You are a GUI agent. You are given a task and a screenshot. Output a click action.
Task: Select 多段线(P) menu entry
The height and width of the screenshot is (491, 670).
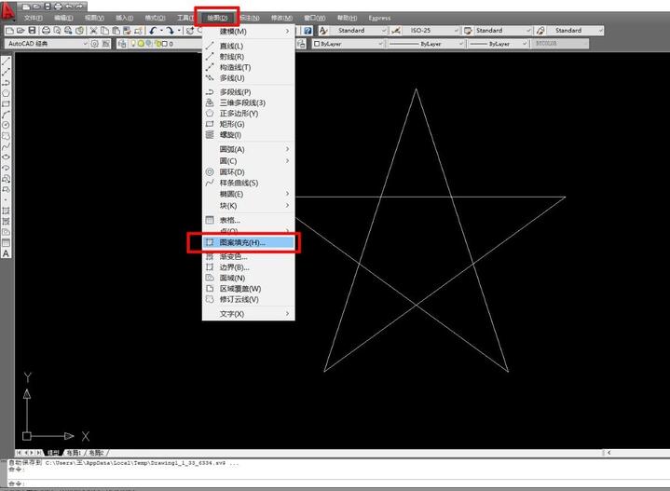coord(235,92)
